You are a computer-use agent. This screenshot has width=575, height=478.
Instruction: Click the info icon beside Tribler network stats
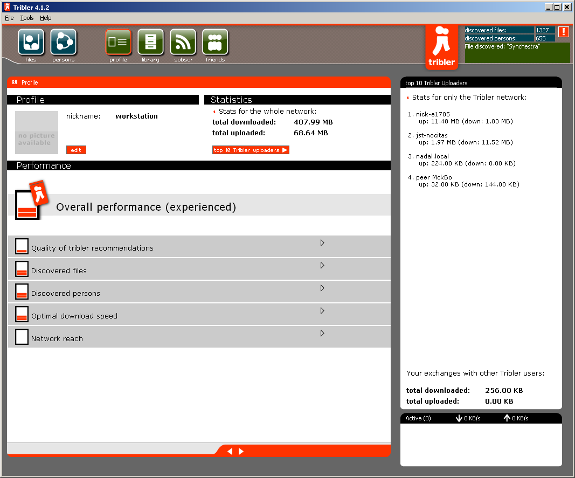tap(408, 98)
